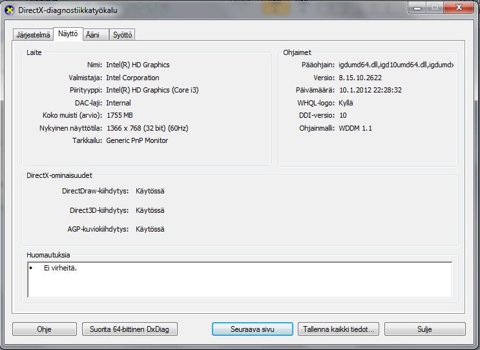Click the 'DirectX-diagnostiikkatyökalu' window title
This screenshot has width=480, height=350.
tap(68, 10)
